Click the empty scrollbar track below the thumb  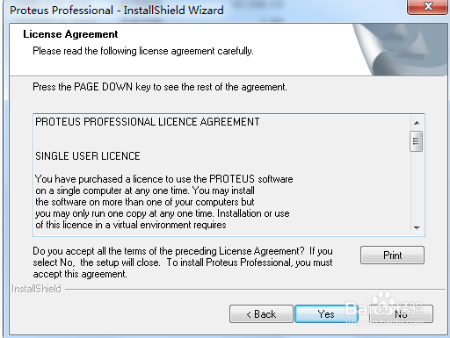[417, 186]
